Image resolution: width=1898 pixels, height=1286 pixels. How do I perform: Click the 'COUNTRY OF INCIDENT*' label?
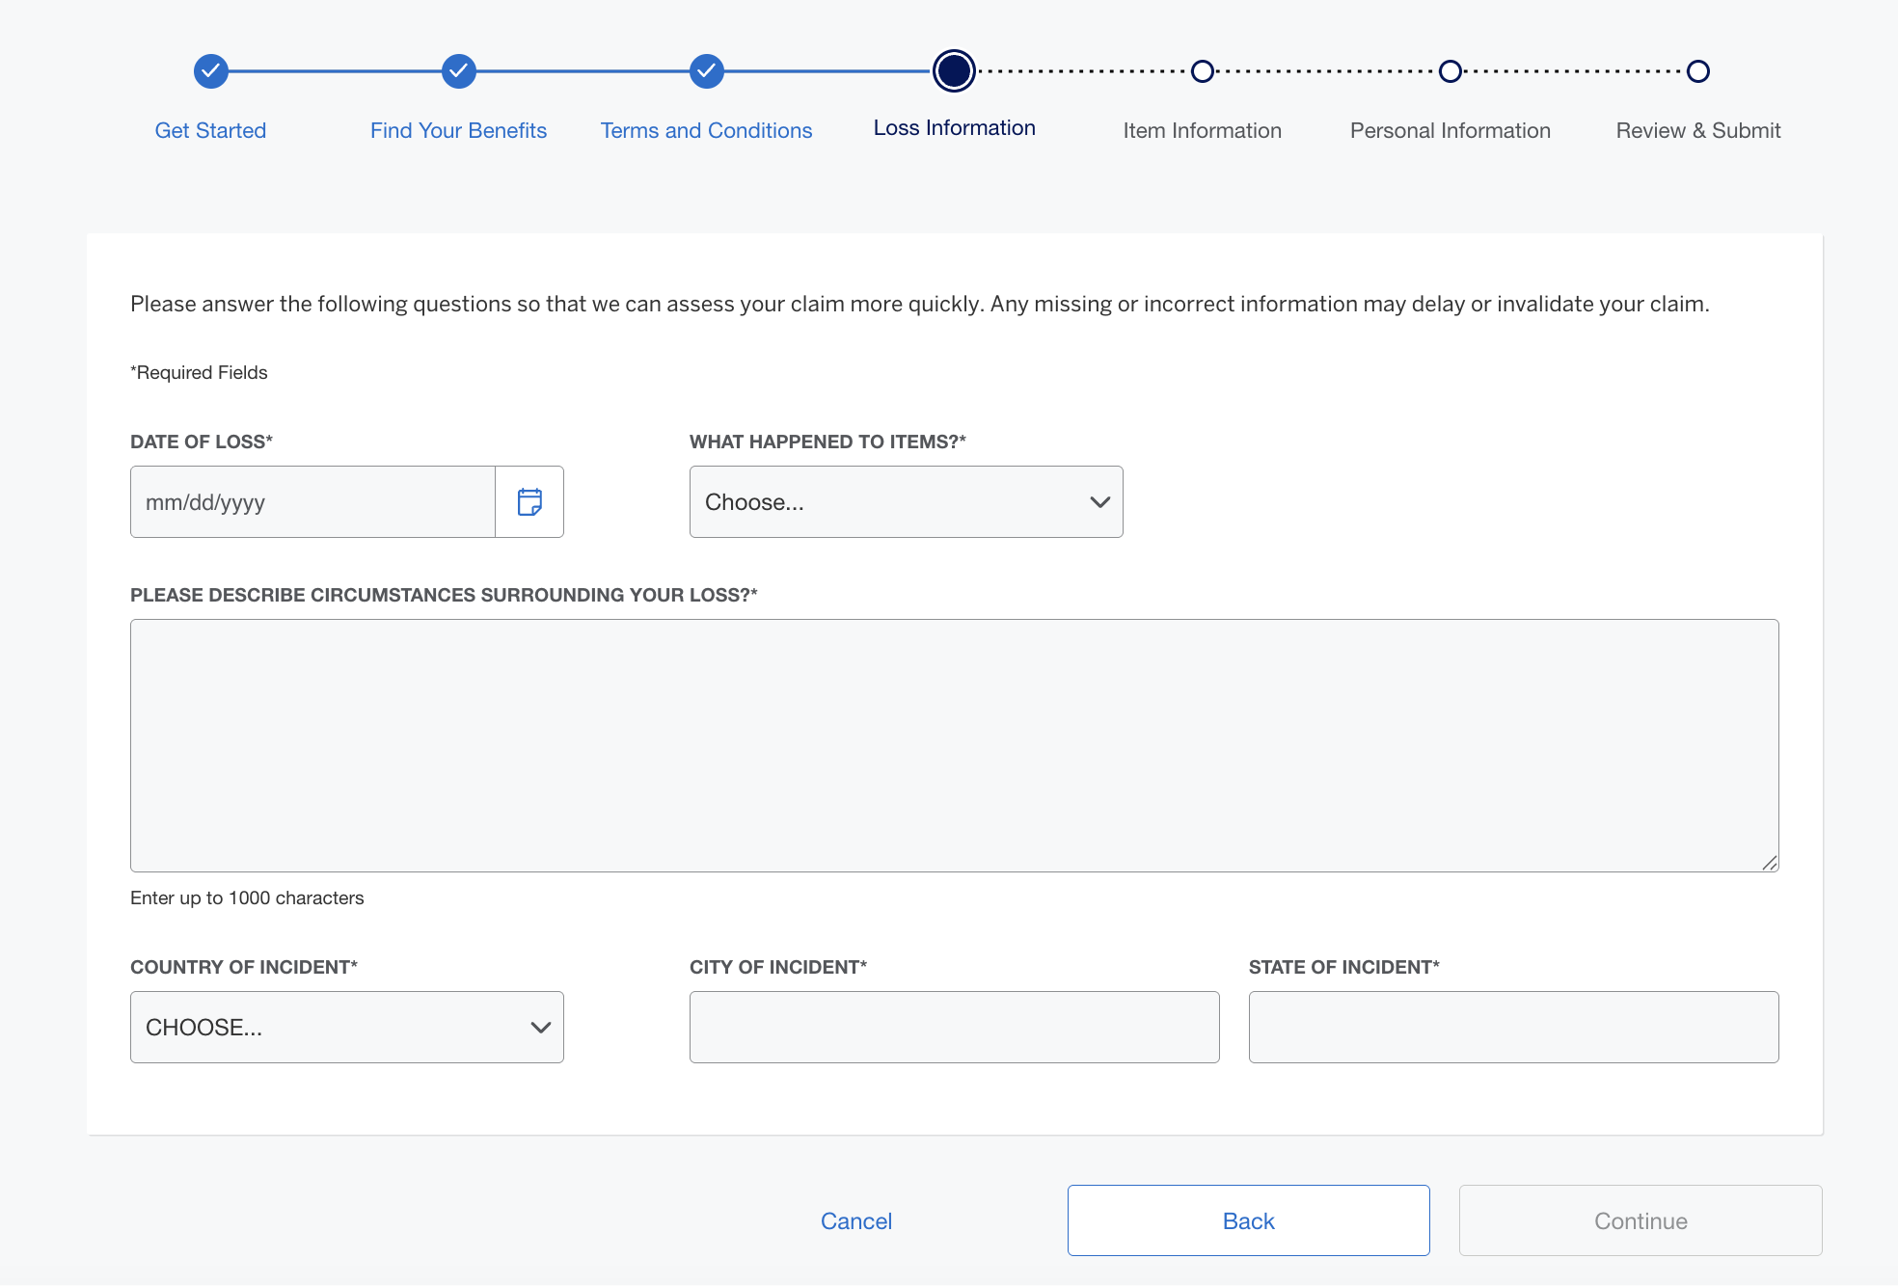pyautogui.click(x=244, y=967)
